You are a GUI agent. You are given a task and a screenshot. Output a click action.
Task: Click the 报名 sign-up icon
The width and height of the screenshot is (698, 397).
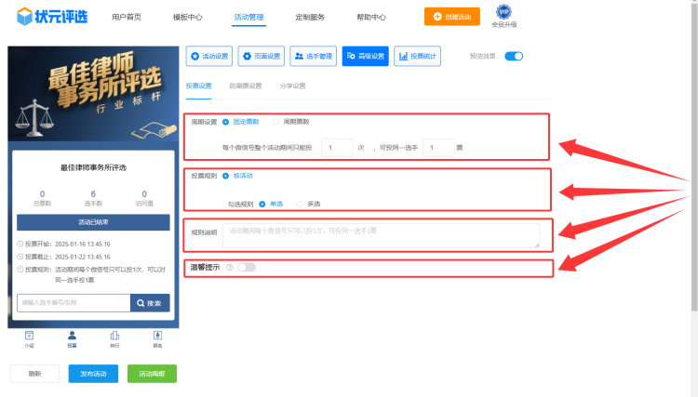[157, 337]
